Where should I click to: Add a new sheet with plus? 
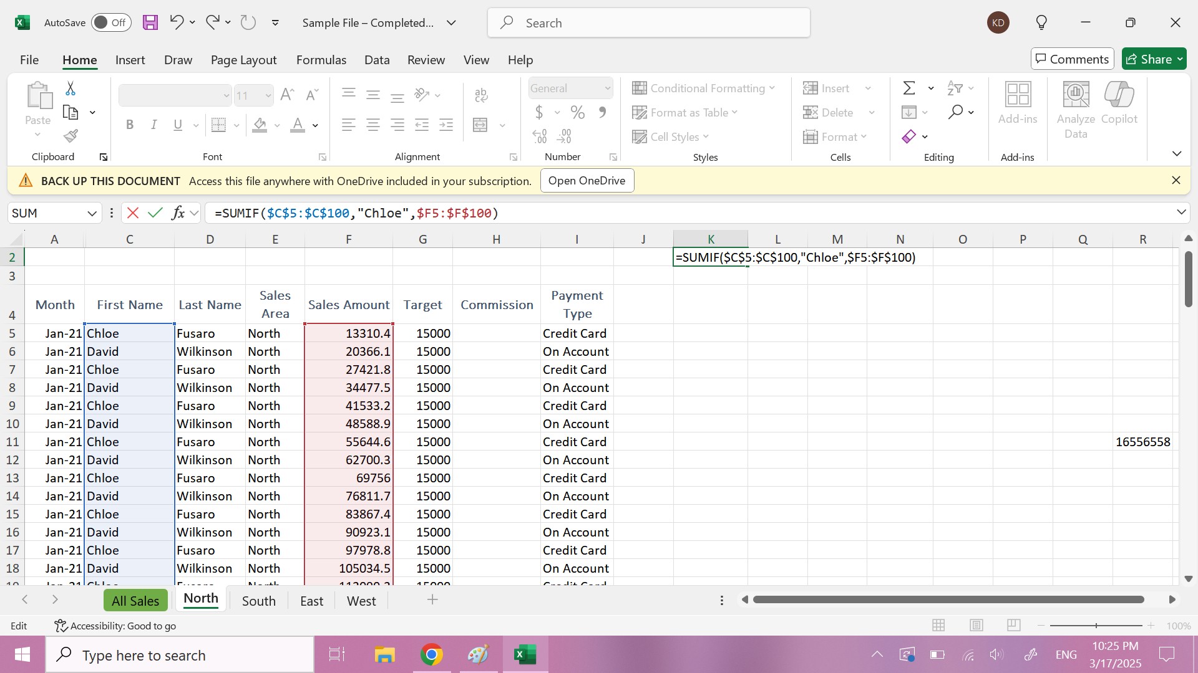(432, 599)
